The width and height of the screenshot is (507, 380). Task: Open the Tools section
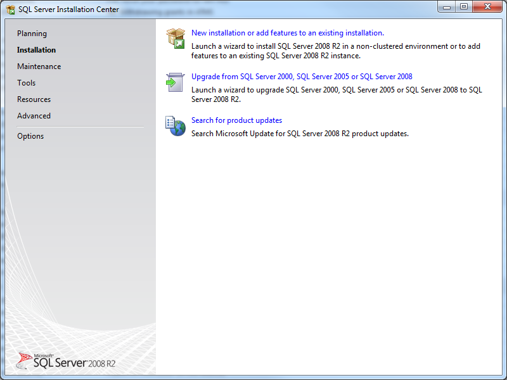pos(26,82)
